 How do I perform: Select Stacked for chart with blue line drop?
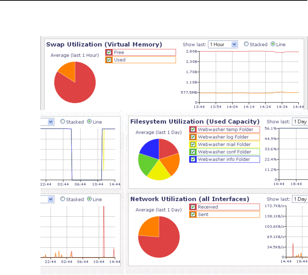pos(63,122)
